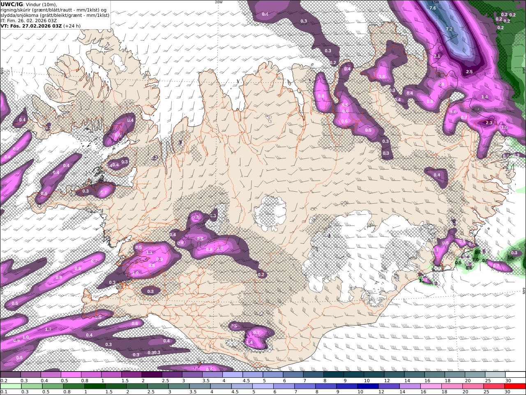Pick the bright red 30 lower legend swatch

(x=514, y=386)
